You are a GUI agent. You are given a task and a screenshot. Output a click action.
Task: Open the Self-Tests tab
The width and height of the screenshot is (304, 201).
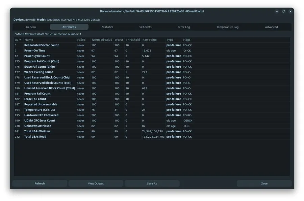(x=145, y=27)
